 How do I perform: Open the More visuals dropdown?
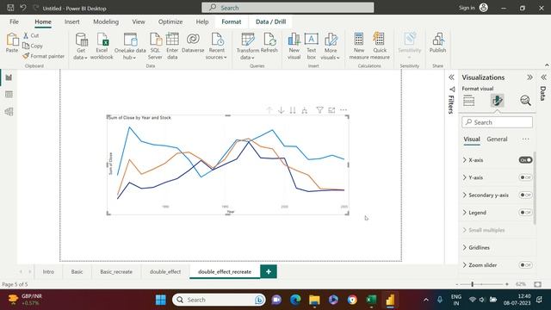[x=330, y=53]
